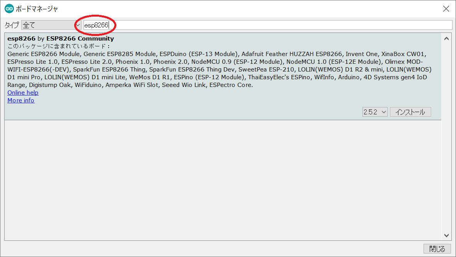Click the ESP8266 Community author name
The width and height of the screenshot is (456, 257).
pyautogui.click(x=80, y=39)
